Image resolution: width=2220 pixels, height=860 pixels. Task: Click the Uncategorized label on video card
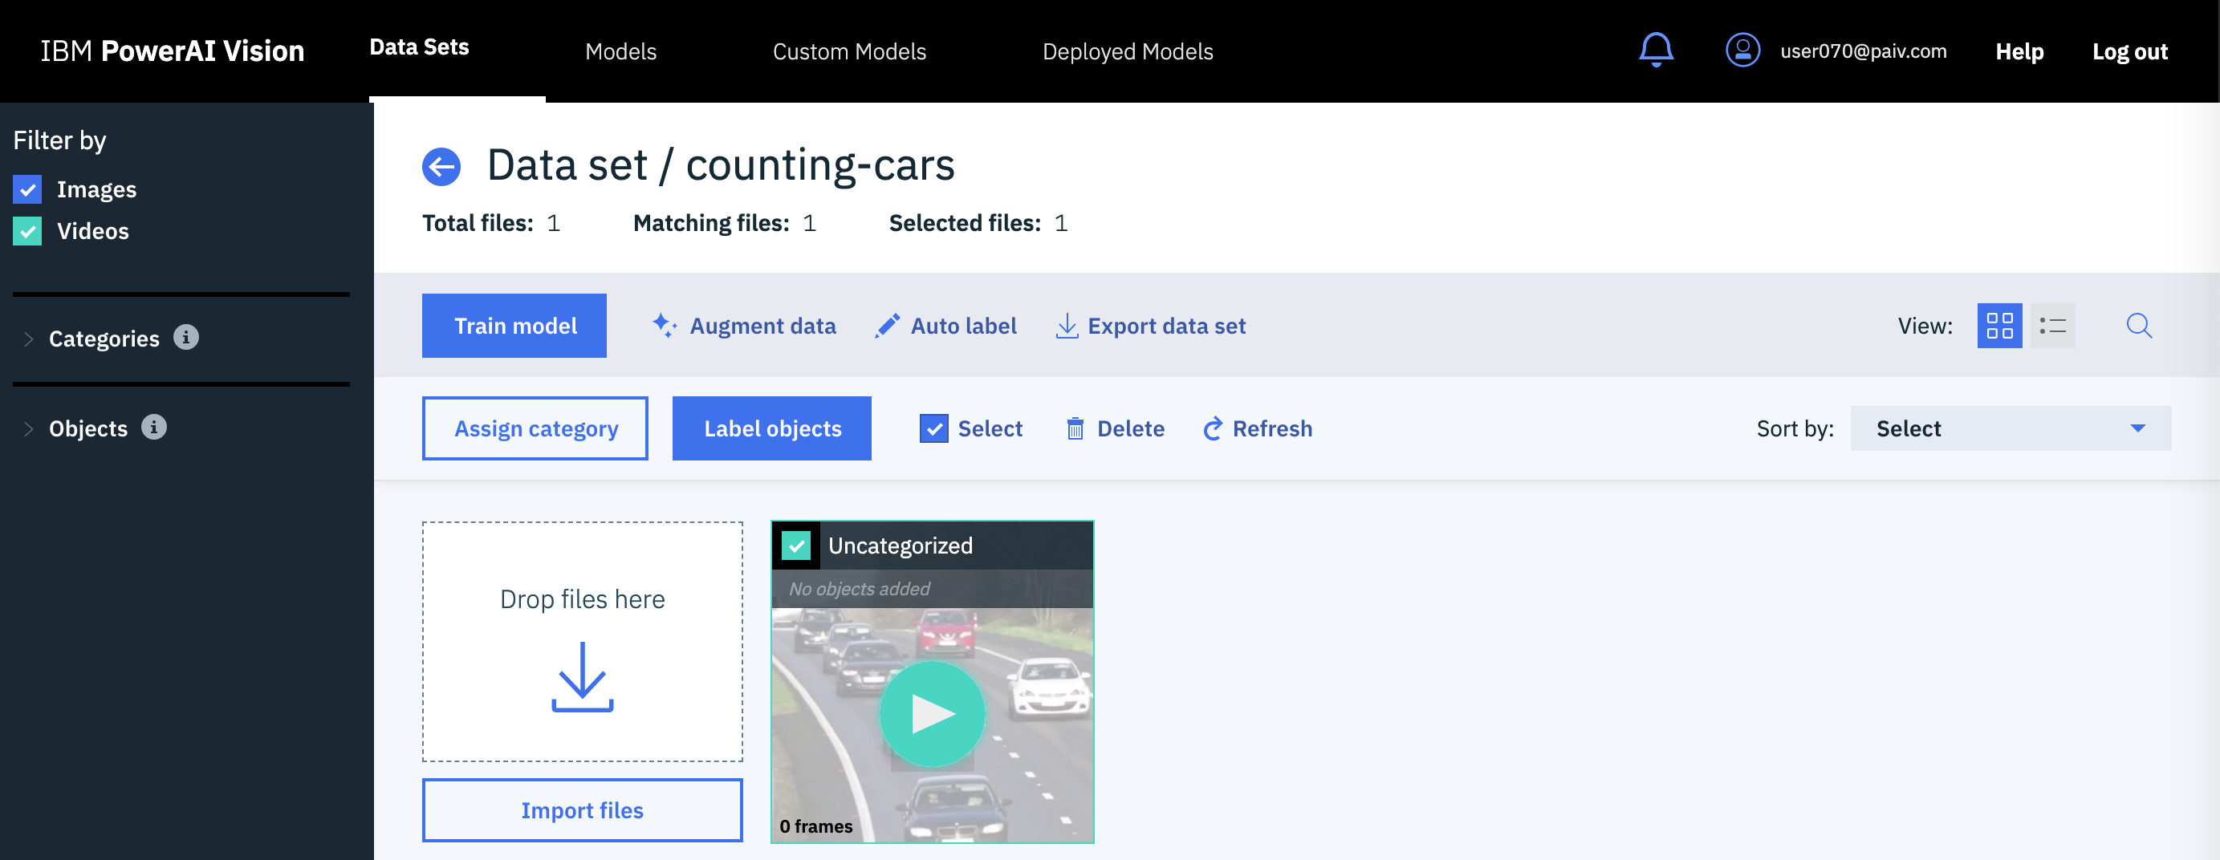(x=901, y=546)
